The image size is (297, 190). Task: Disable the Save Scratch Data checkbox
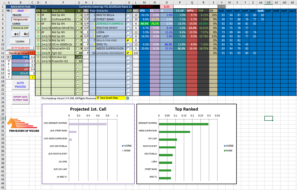pos(98,98)
